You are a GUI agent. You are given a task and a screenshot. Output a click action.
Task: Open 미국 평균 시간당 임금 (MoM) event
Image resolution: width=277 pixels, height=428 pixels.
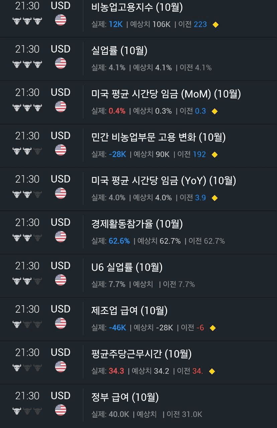coord(138,102)
